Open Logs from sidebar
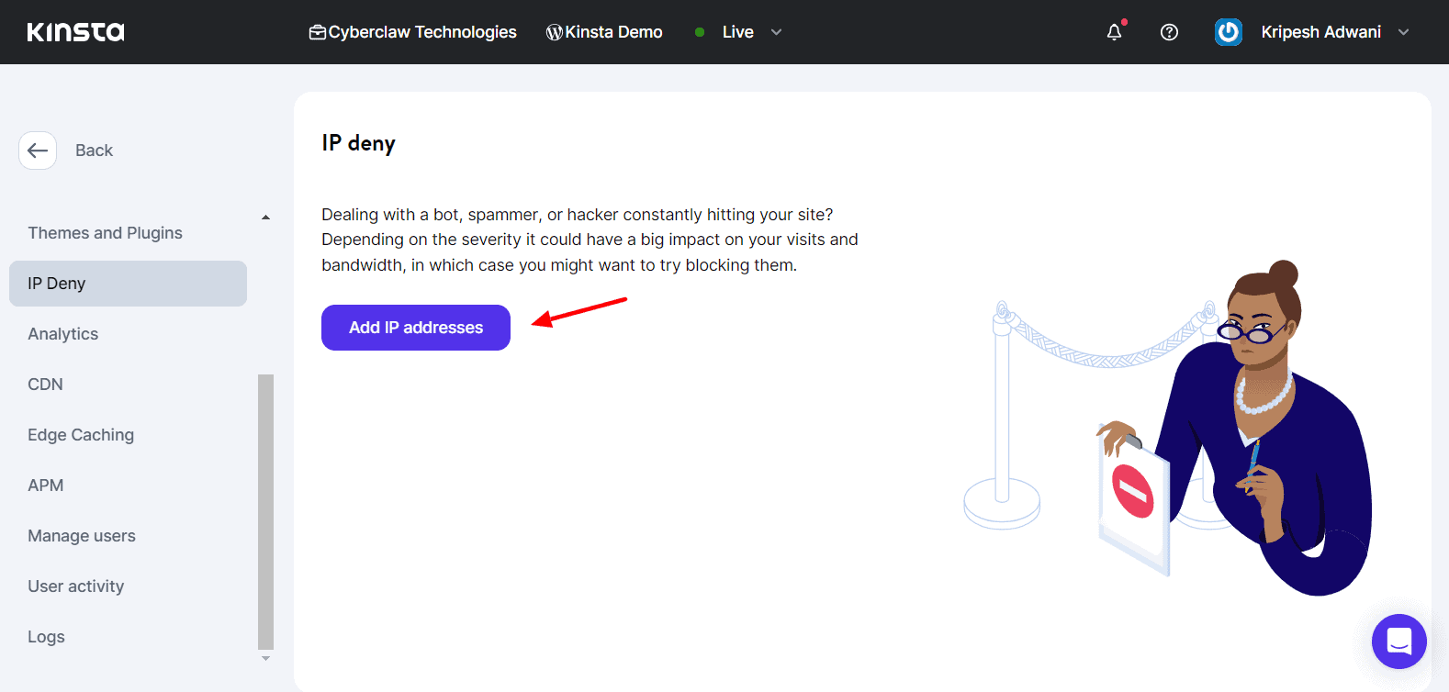Image resolution: width=1449 pixels, height=692 pixels. click(47, 637)
